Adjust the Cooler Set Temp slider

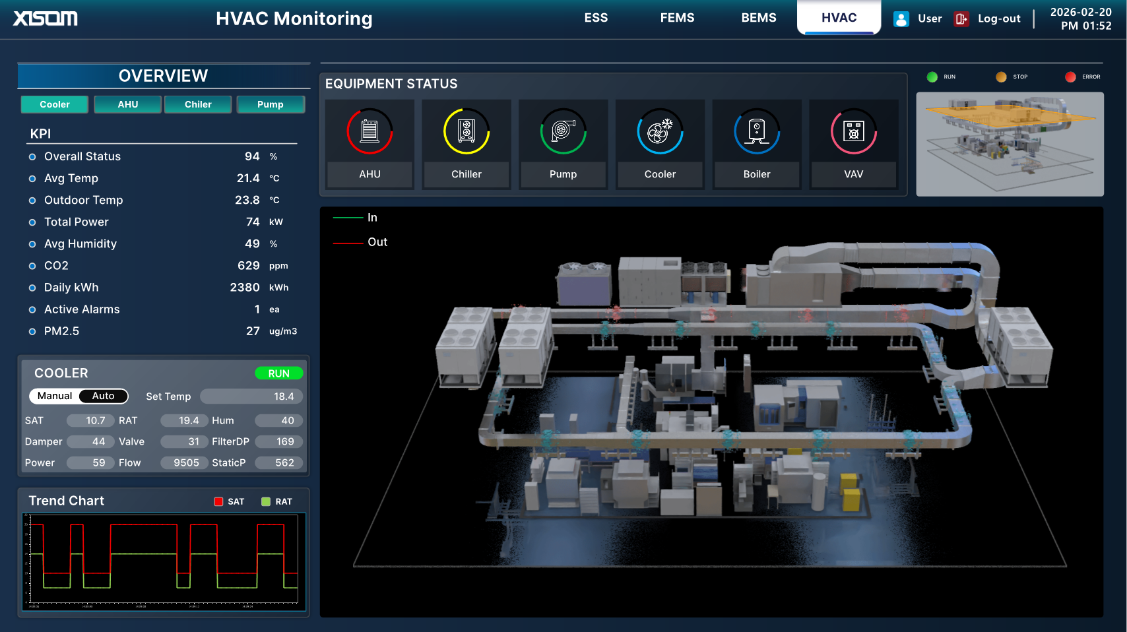(x=251, y=396)
